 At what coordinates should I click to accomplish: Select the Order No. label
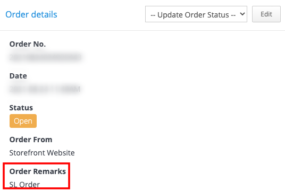click(28, 44)
